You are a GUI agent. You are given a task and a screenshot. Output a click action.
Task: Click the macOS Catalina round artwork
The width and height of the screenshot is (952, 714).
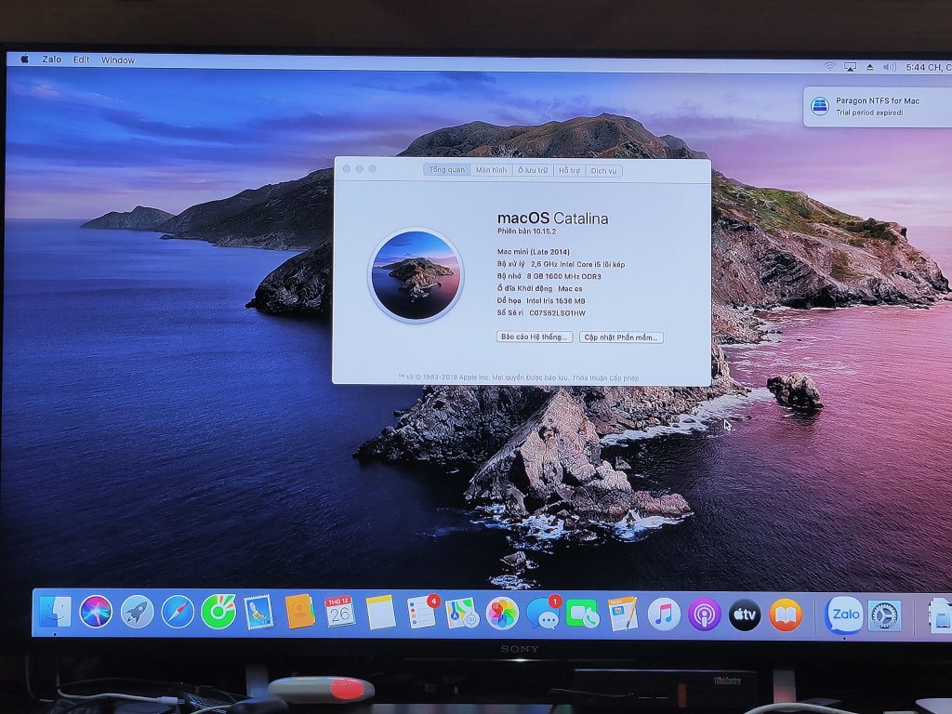[416, 275]
